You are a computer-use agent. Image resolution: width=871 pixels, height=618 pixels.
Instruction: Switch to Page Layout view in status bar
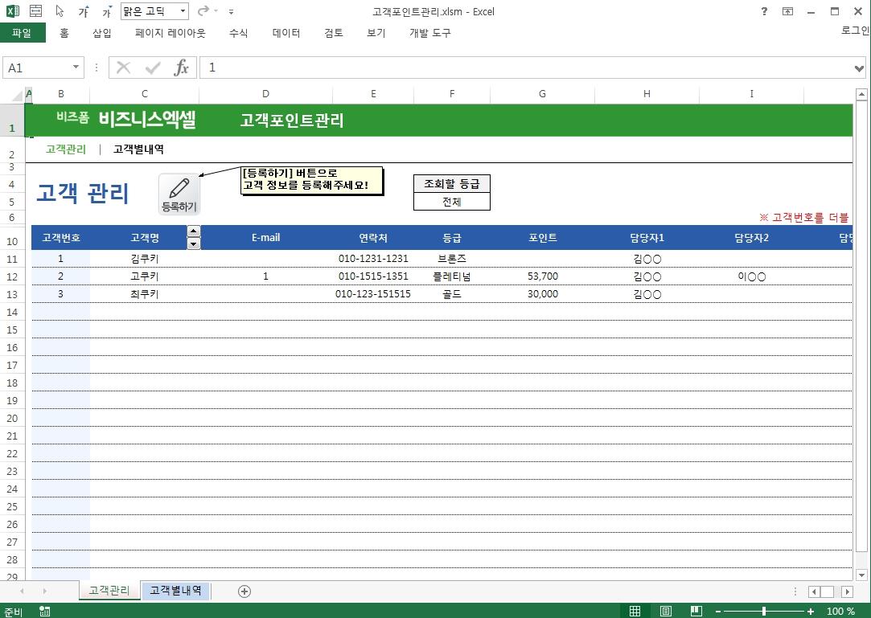(x=666, y=611)
